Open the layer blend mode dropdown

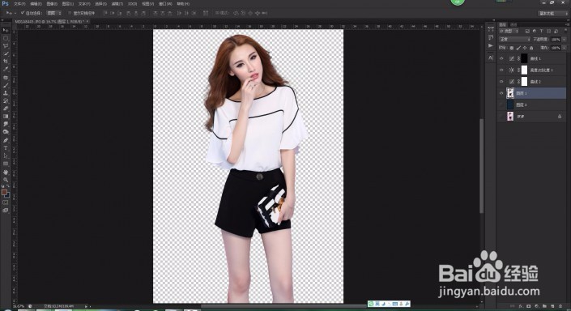point(514,40)
